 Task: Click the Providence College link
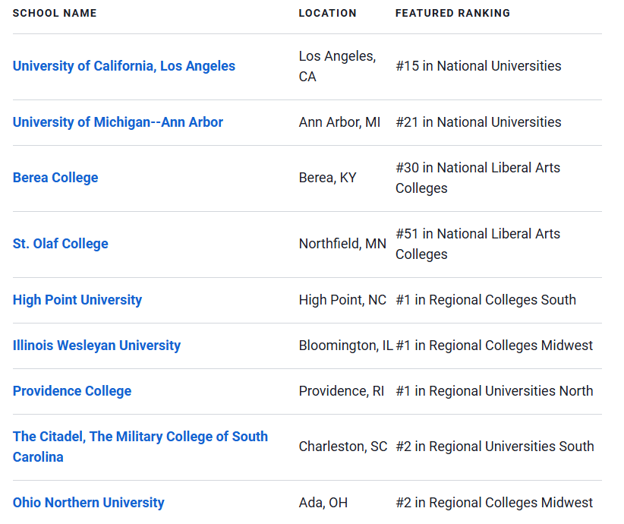[72, 391]
